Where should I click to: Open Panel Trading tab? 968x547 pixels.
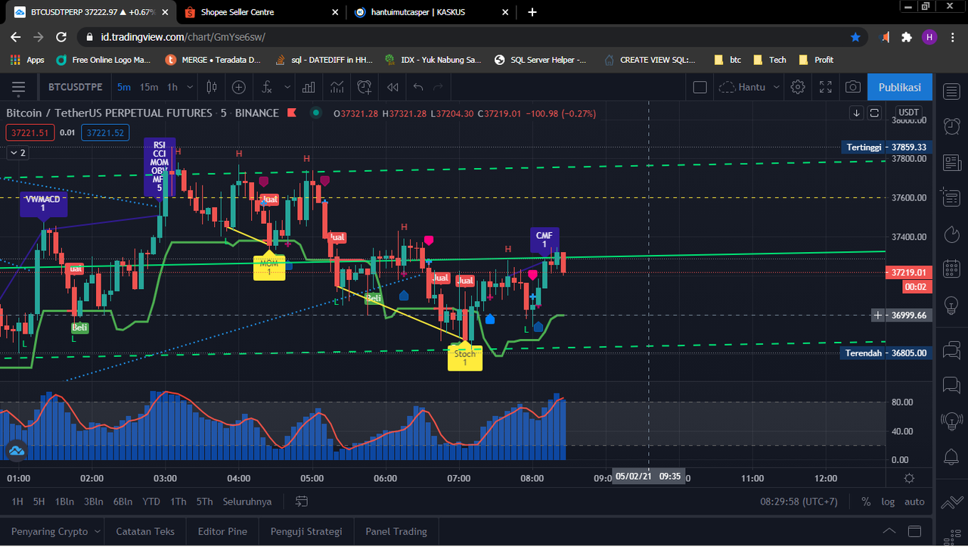pyautogui.click(x=396, y=531)
